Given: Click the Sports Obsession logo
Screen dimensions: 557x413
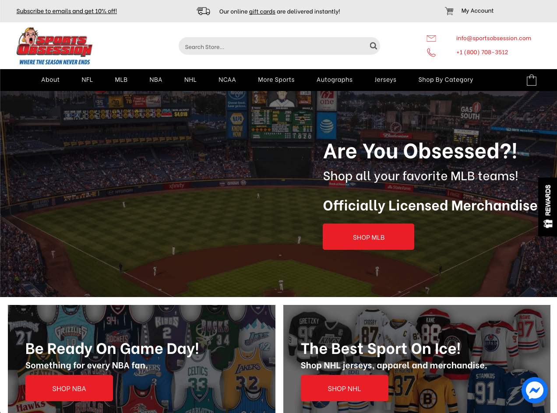Looking at the screenshot, I should point(54,46).
